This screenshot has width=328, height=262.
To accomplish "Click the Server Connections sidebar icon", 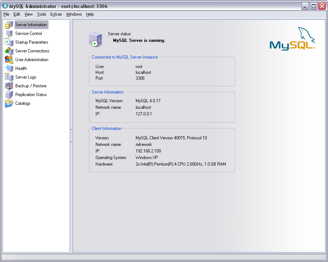I will pos(9,51).
